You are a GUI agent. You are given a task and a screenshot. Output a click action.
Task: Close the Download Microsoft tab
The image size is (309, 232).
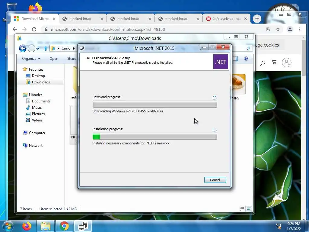tap(54, 19)
